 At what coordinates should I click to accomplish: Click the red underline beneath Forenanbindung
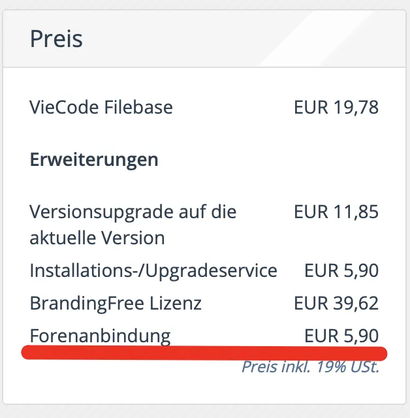pyautogui.click(x=204, y=353)
